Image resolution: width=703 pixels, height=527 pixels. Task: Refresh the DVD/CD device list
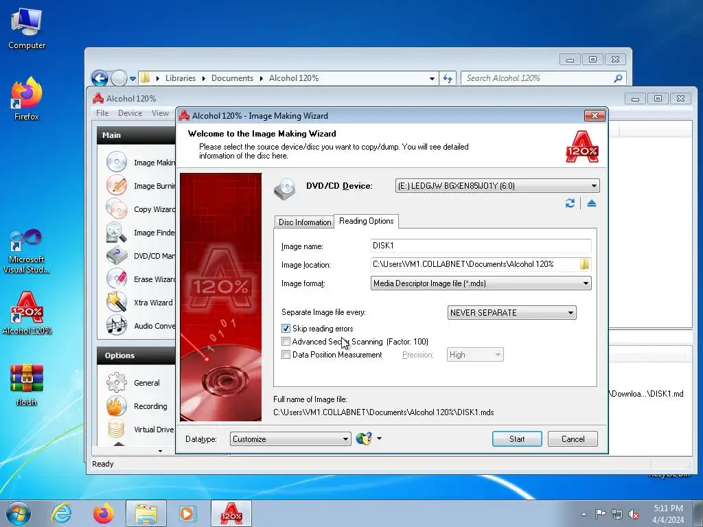click(x=570, y=203)
